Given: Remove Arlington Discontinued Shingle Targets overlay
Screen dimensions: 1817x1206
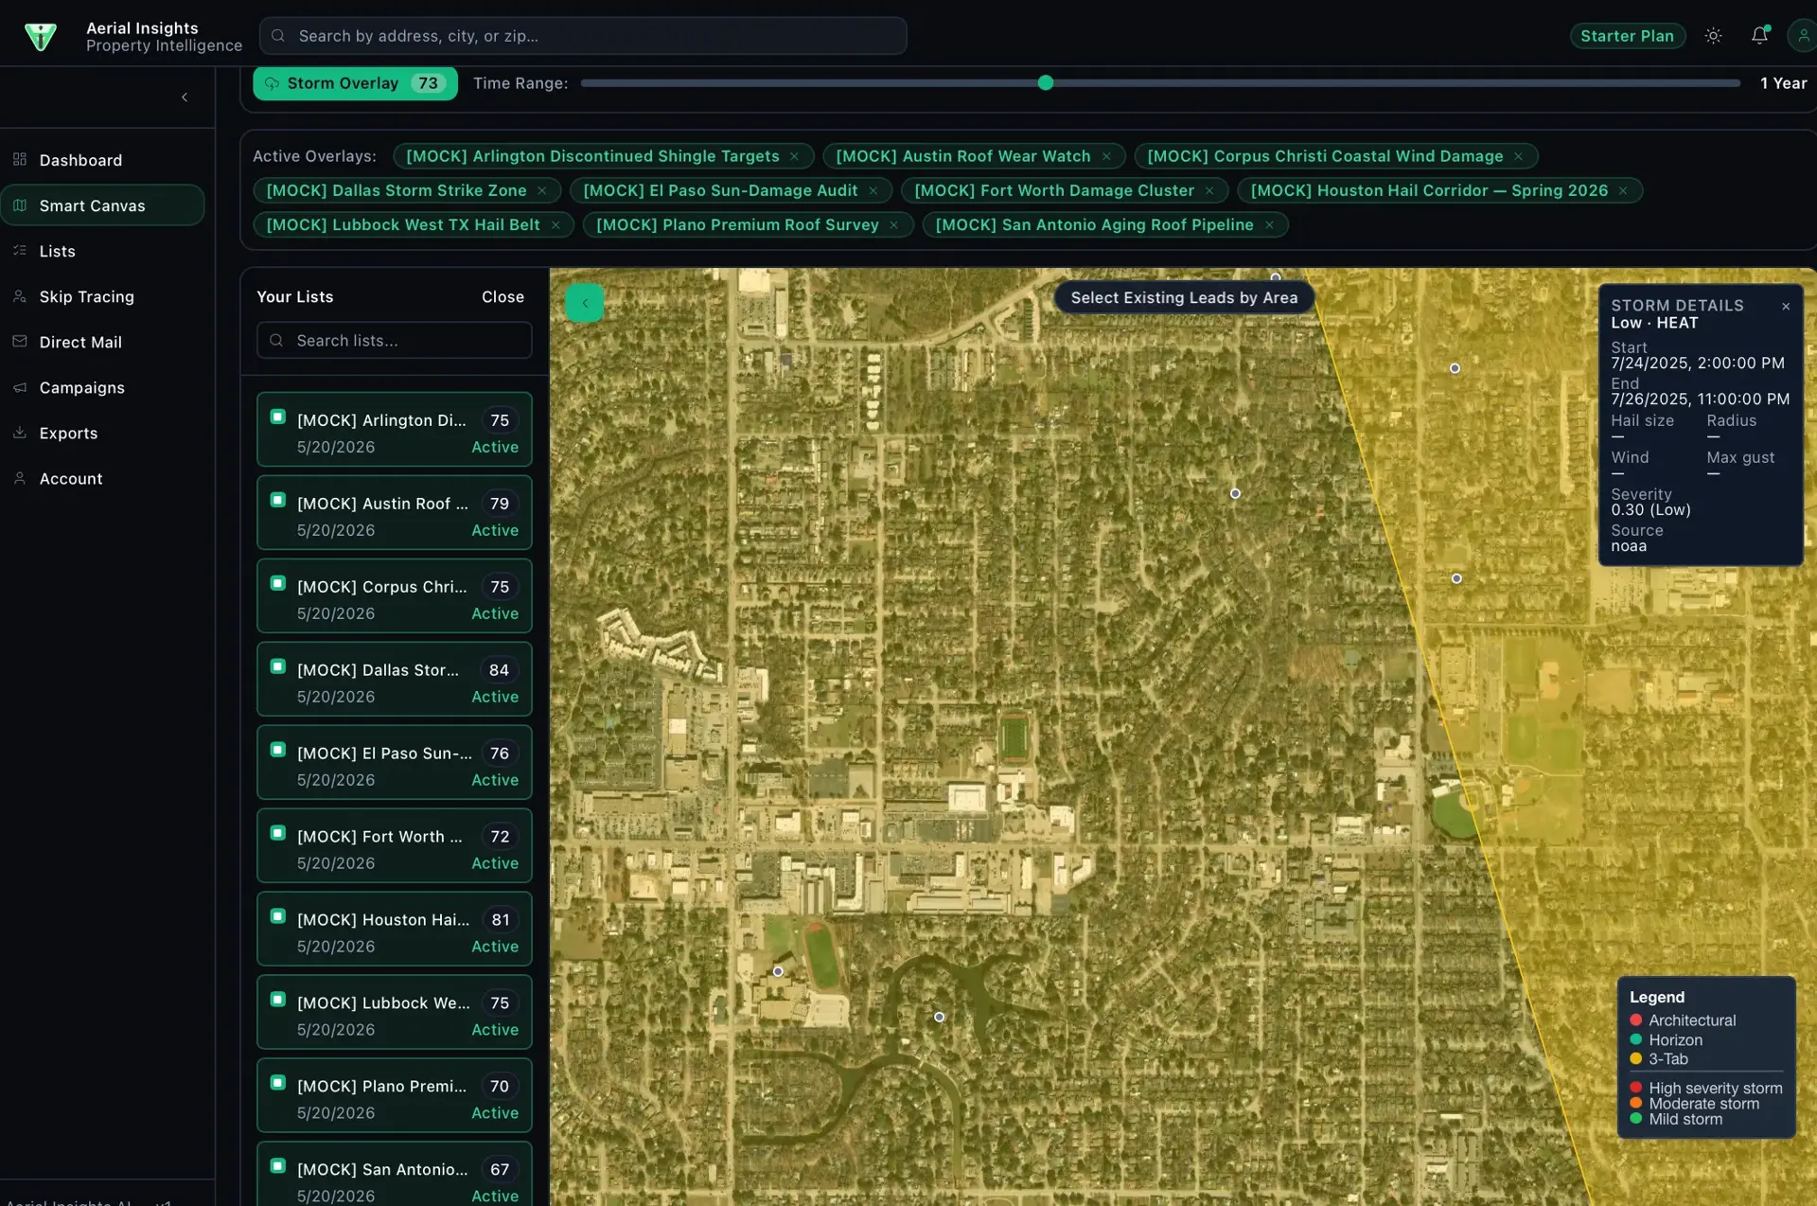Looking at the screenshot, I should click(x=795, y=156).
